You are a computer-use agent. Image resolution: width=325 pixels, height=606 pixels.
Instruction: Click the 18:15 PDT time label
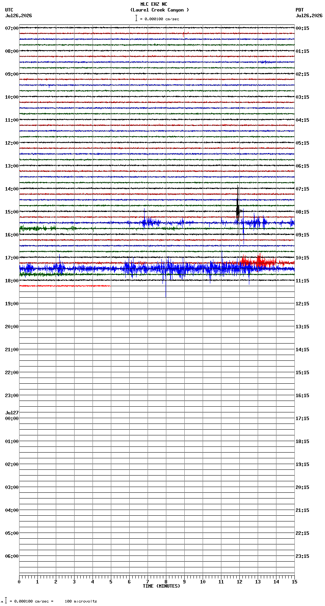tap(302, 441)
